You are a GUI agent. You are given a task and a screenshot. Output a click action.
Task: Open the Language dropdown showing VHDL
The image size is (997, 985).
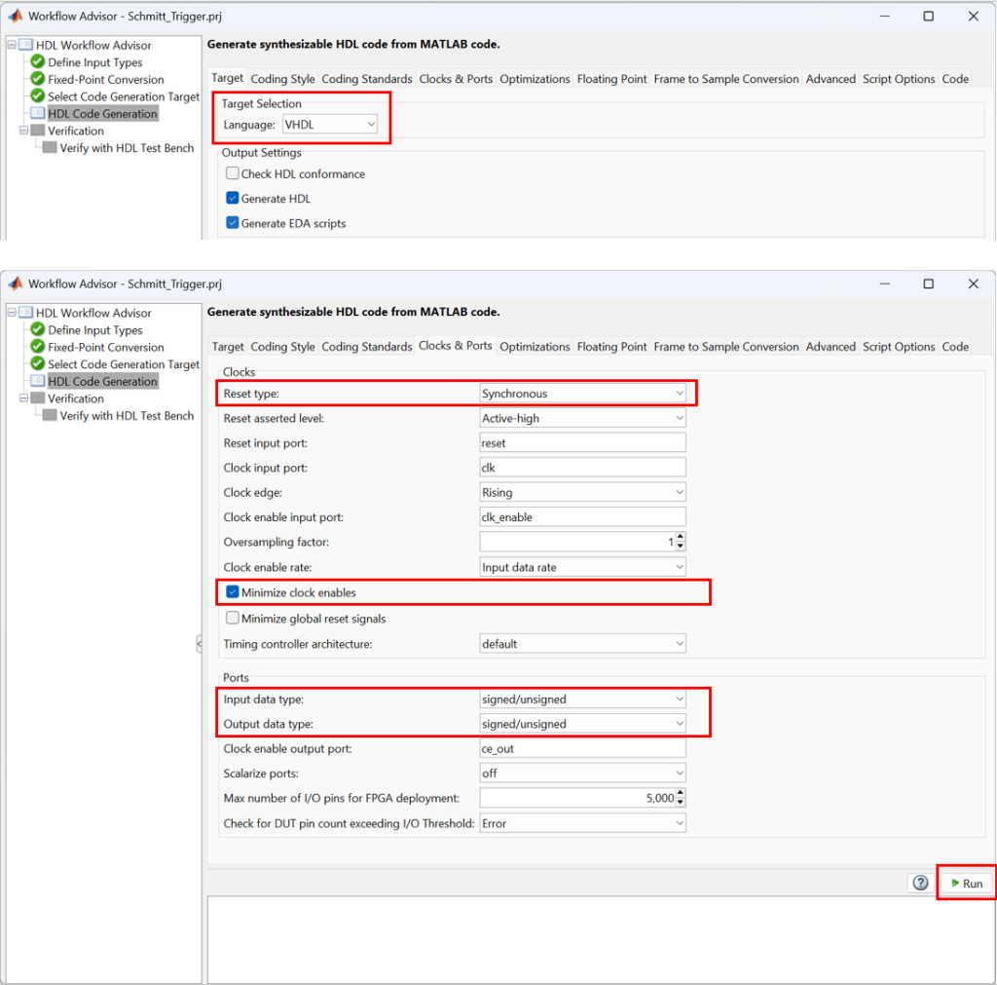pos(370,122)
